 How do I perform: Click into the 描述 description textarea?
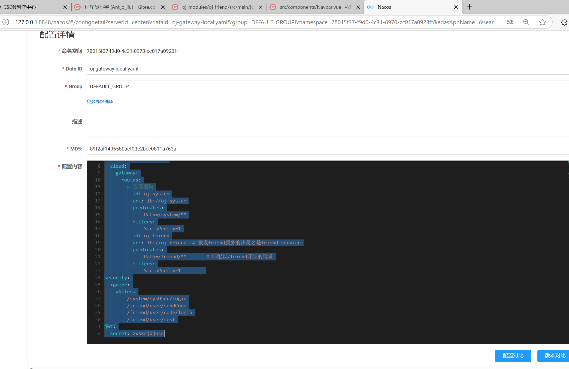327,126
